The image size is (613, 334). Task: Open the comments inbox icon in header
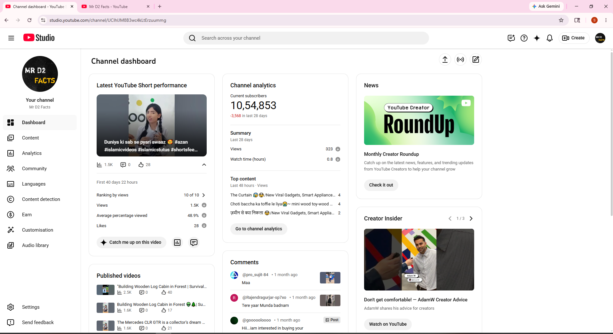[x=511, y=38]
